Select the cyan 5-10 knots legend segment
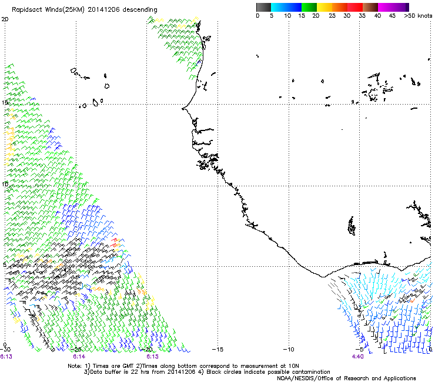The height and width of the screenshot is (382, 435). coord(279,7)
